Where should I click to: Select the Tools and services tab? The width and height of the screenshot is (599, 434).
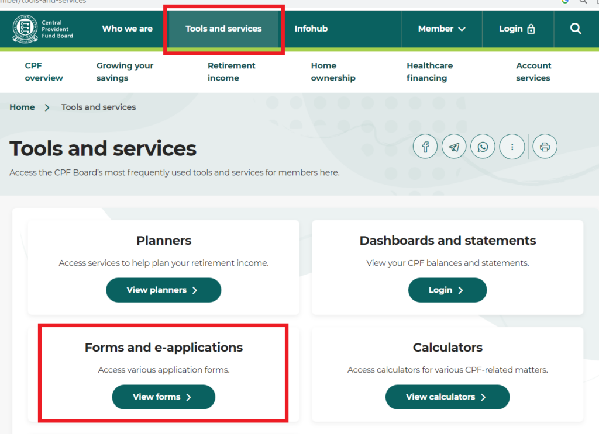coord(223,28)
